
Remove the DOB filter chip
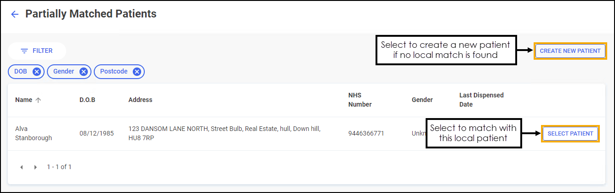click(37, 72)
